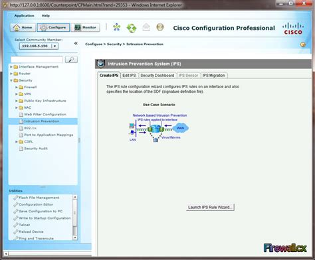Click the envelope feedback icon
315x260 pixels.
click(x=146, y=27)
